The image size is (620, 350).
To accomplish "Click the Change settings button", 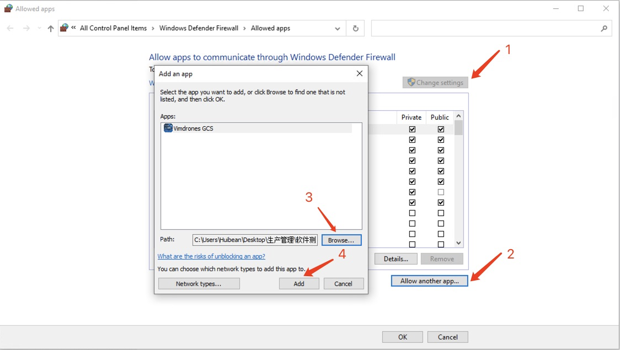I will [435, 83].
